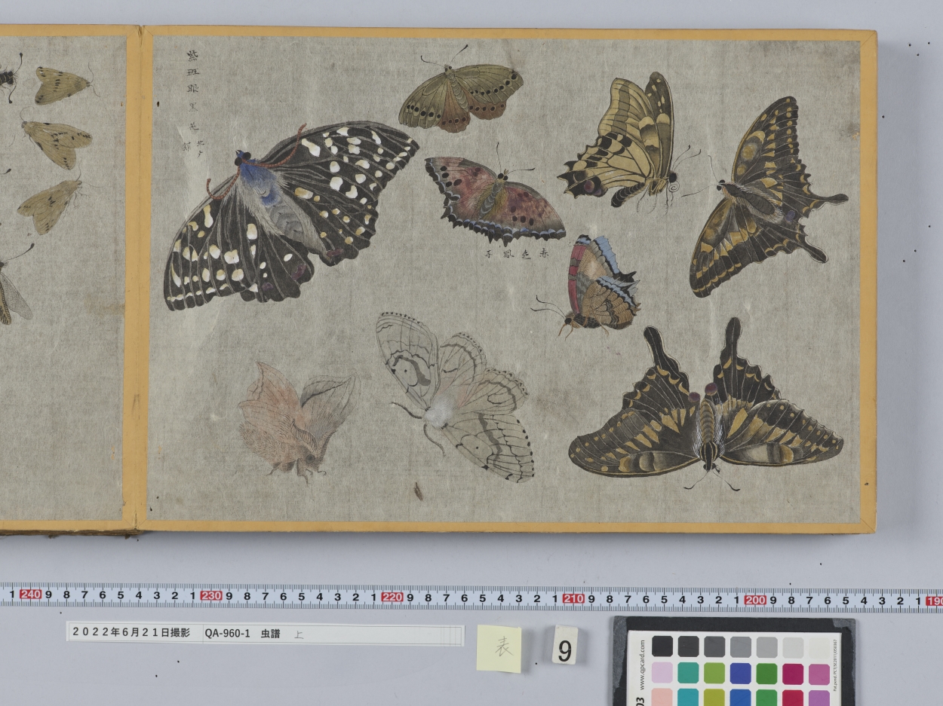This screenshot has height=706, width=943.
Task: Click the date text 2022年6月21日撮影
Action: point(131,633)
